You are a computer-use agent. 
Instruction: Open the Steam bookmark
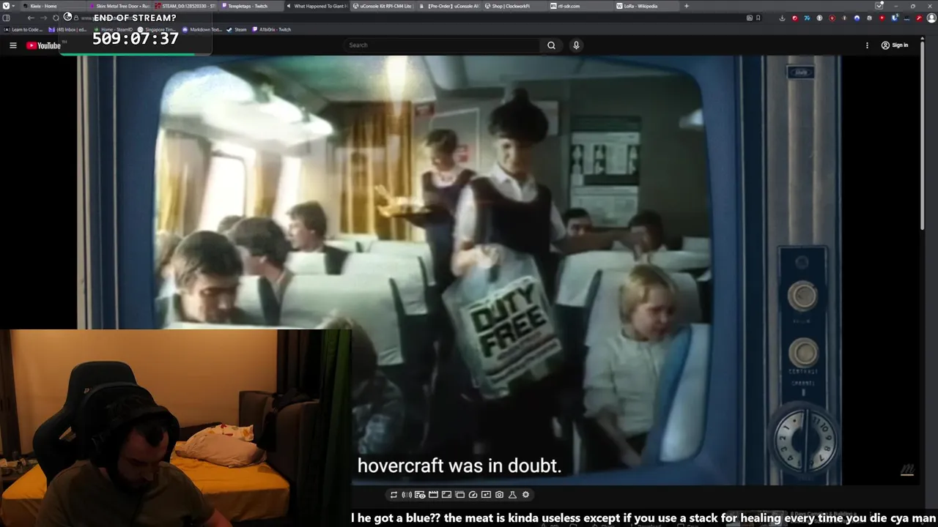tap(237, 29)
